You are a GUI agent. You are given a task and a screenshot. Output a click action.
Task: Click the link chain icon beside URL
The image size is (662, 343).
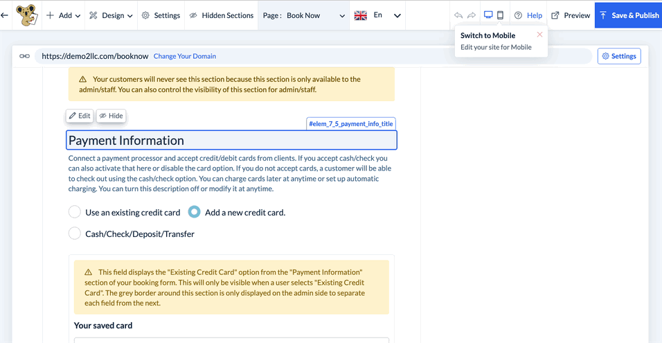(24, 55)
